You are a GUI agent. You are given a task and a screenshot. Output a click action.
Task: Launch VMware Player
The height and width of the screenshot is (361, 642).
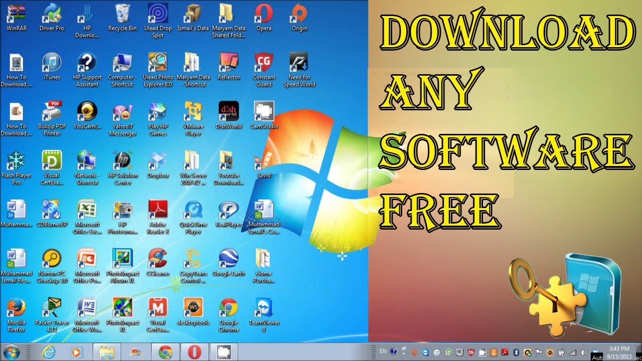[193, 119]
